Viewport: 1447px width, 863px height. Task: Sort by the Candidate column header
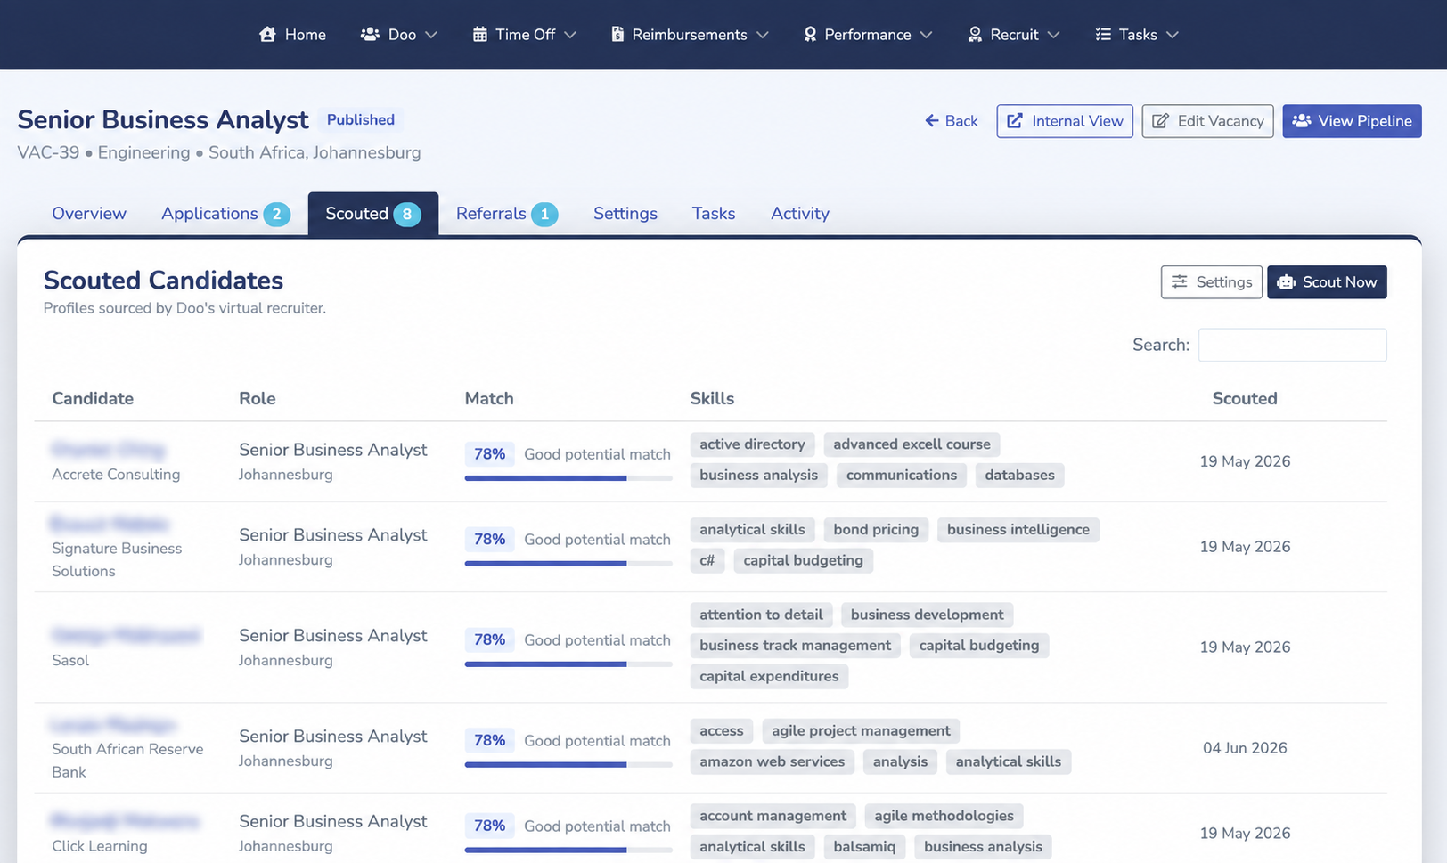pyautogui.click(x=93, y=399)
